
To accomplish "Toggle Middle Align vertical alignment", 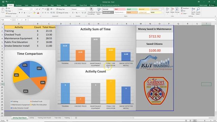I will tap(45, 9).
